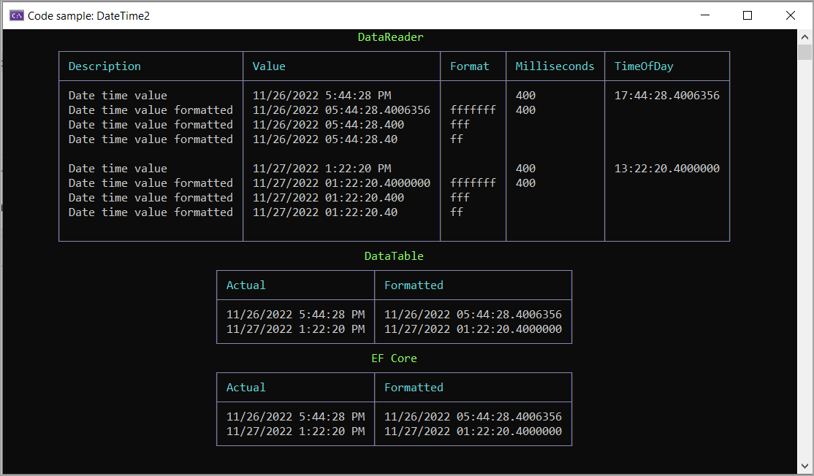Click EF Core actual '11/27/2022 1:22:20 PM'

[x=295, y=431]
